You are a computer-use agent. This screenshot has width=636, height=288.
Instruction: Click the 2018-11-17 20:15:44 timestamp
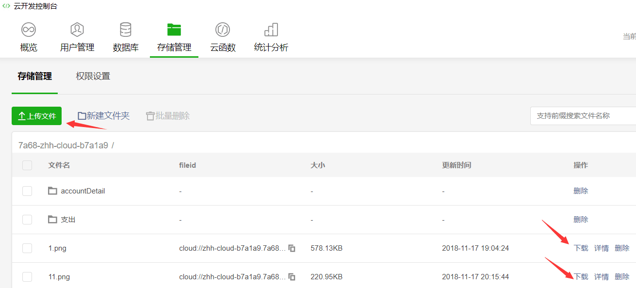tap(475, 277)
